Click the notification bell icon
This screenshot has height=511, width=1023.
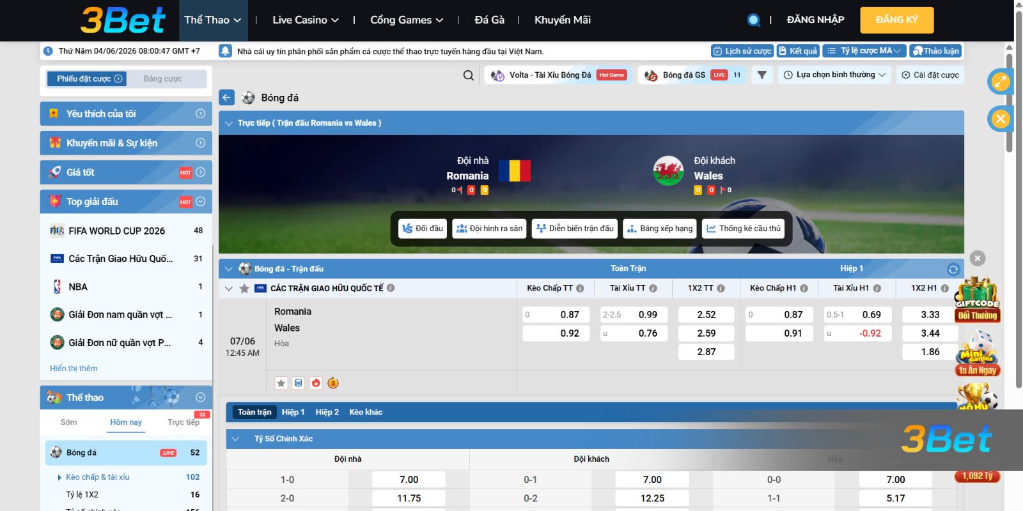point(225,51)
